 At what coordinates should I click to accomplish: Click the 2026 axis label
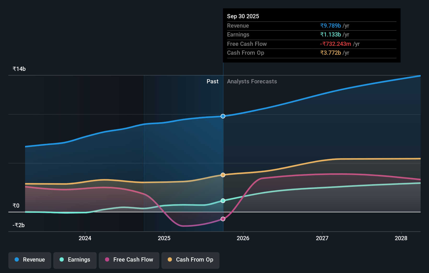(x=243, y=238)
